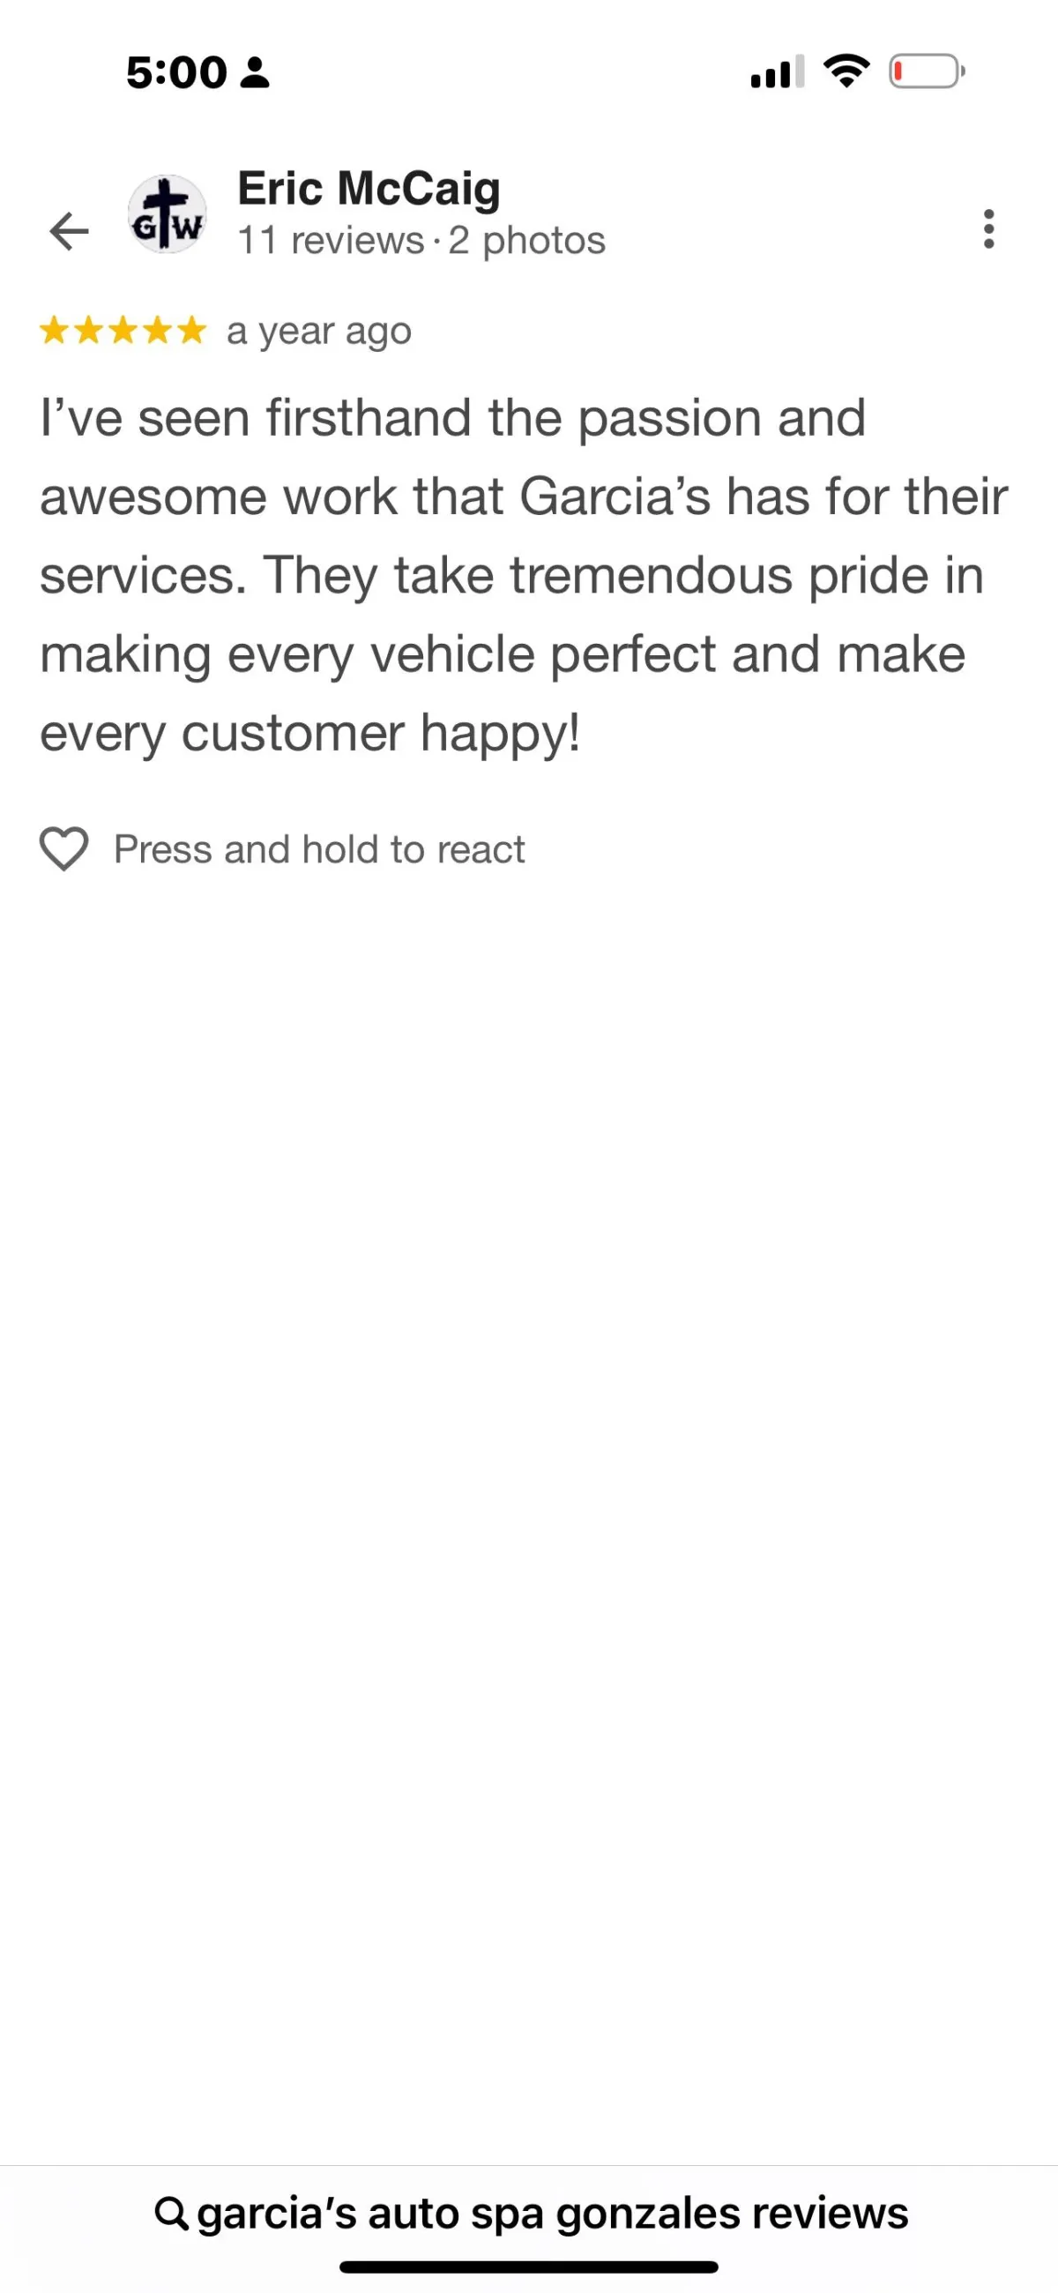1058x2293 pixels.
Task: Tap the Wi-Fi status icon
Action: 846,71
